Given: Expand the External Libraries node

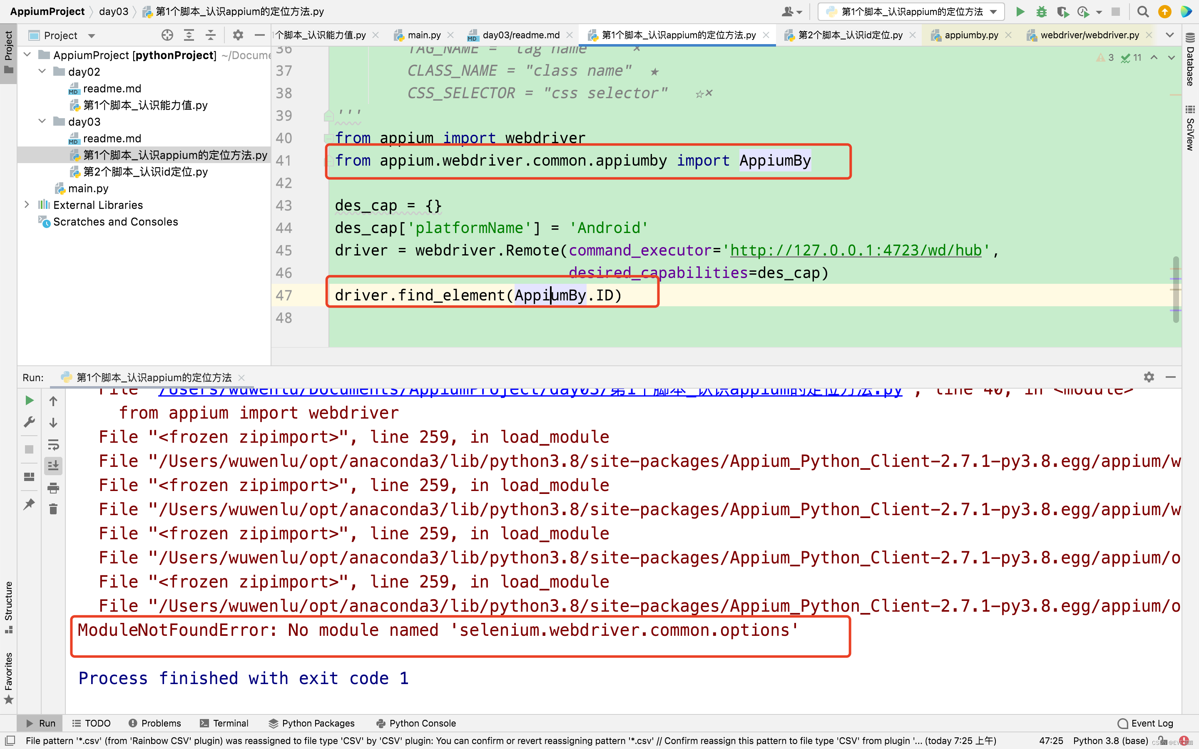Looking at the screenshot, I should [x=26, y=205].
